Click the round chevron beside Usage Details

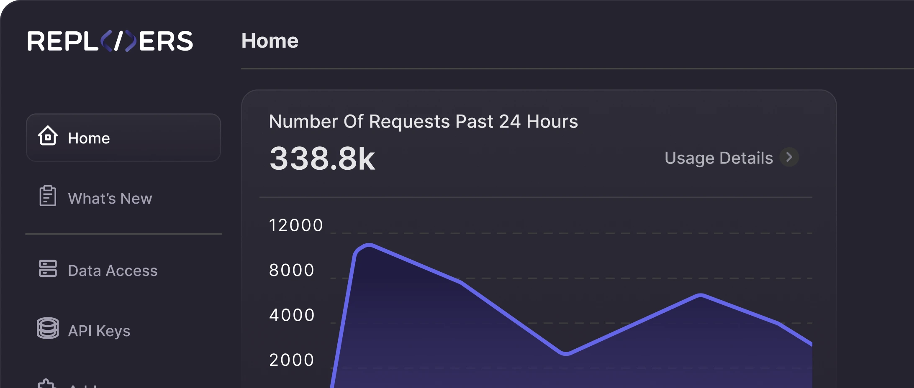click(x=789, y=158)
